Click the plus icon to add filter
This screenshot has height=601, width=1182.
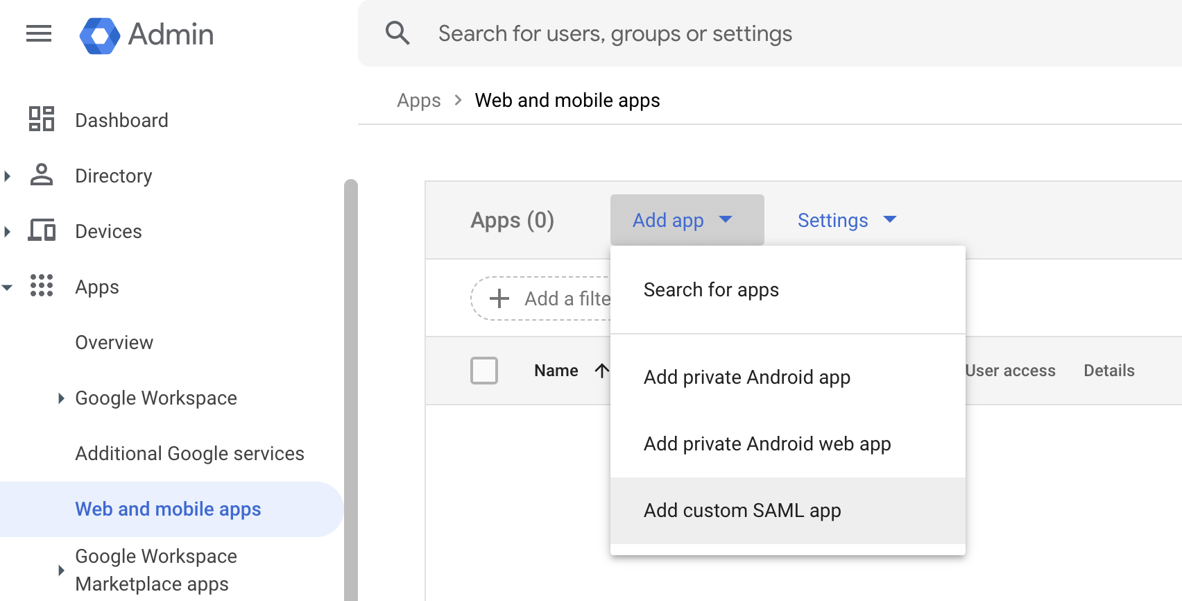pyautogui.click(x=499, y=298)
